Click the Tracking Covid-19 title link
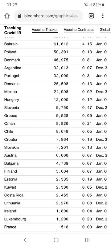This screenshot has width=111, height=247. coord(13,30)
